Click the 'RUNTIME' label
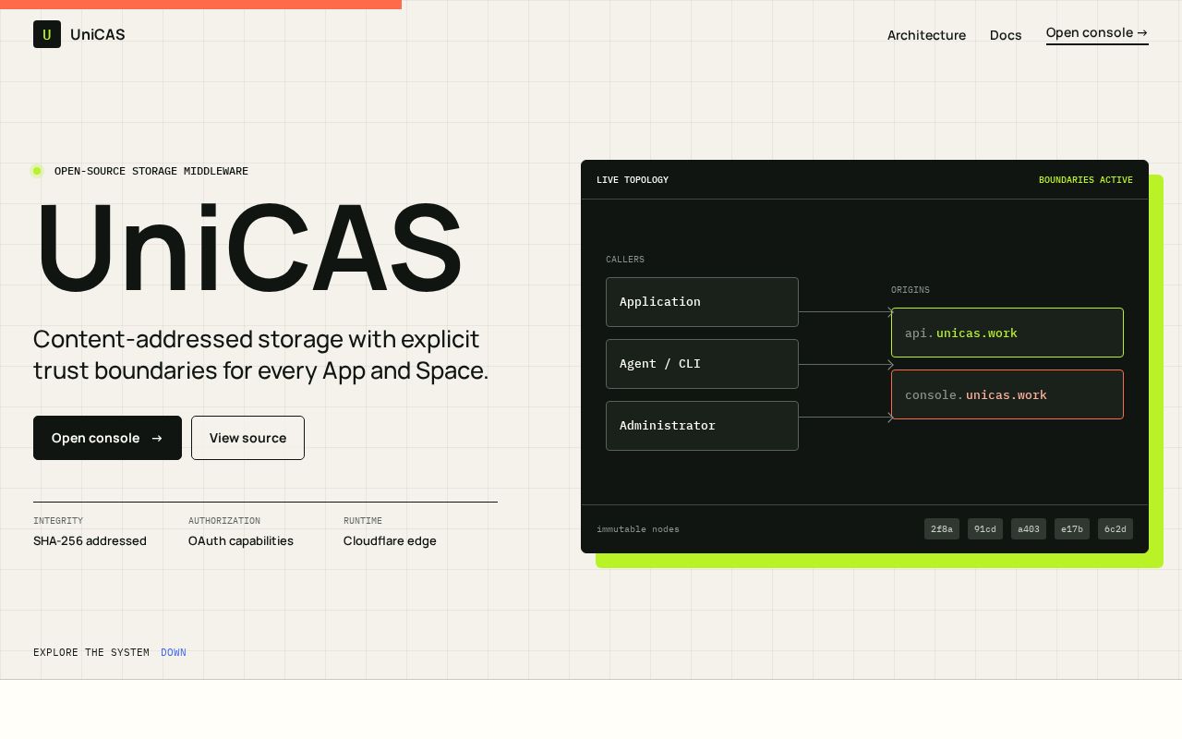 (363, 521)
